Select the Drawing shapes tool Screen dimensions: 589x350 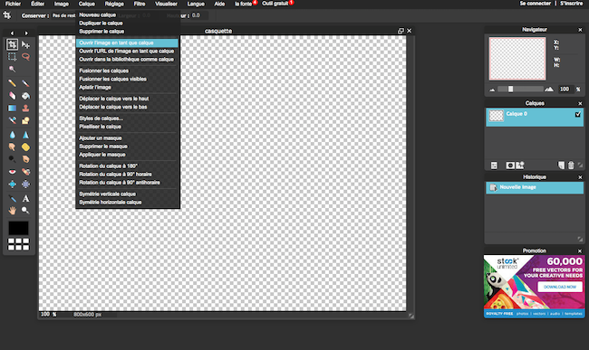[x=25, y=120]
